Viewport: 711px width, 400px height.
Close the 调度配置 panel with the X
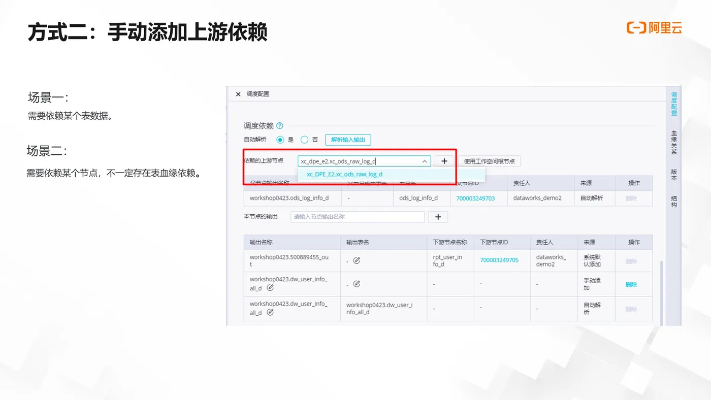(238, 94)
